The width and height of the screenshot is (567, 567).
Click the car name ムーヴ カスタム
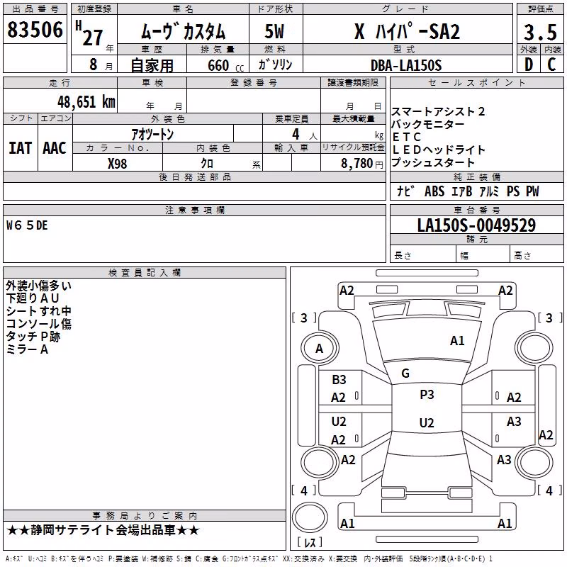pyautogui.click(x=183, y=31)
